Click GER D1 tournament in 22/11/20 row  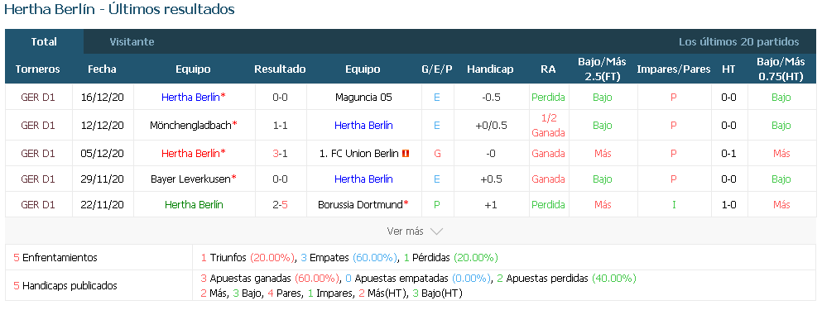[38, 204]
